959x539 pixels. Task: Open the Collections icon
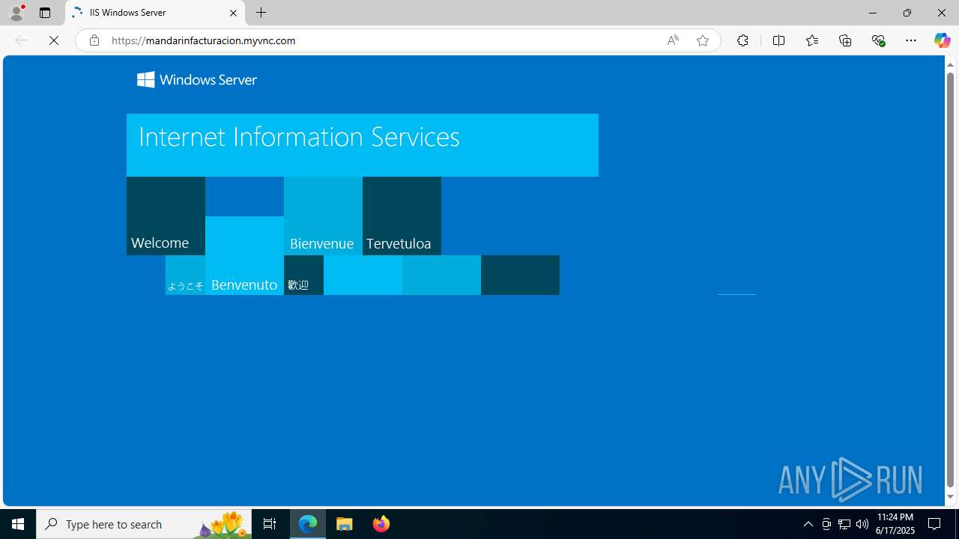coord(845,40)
